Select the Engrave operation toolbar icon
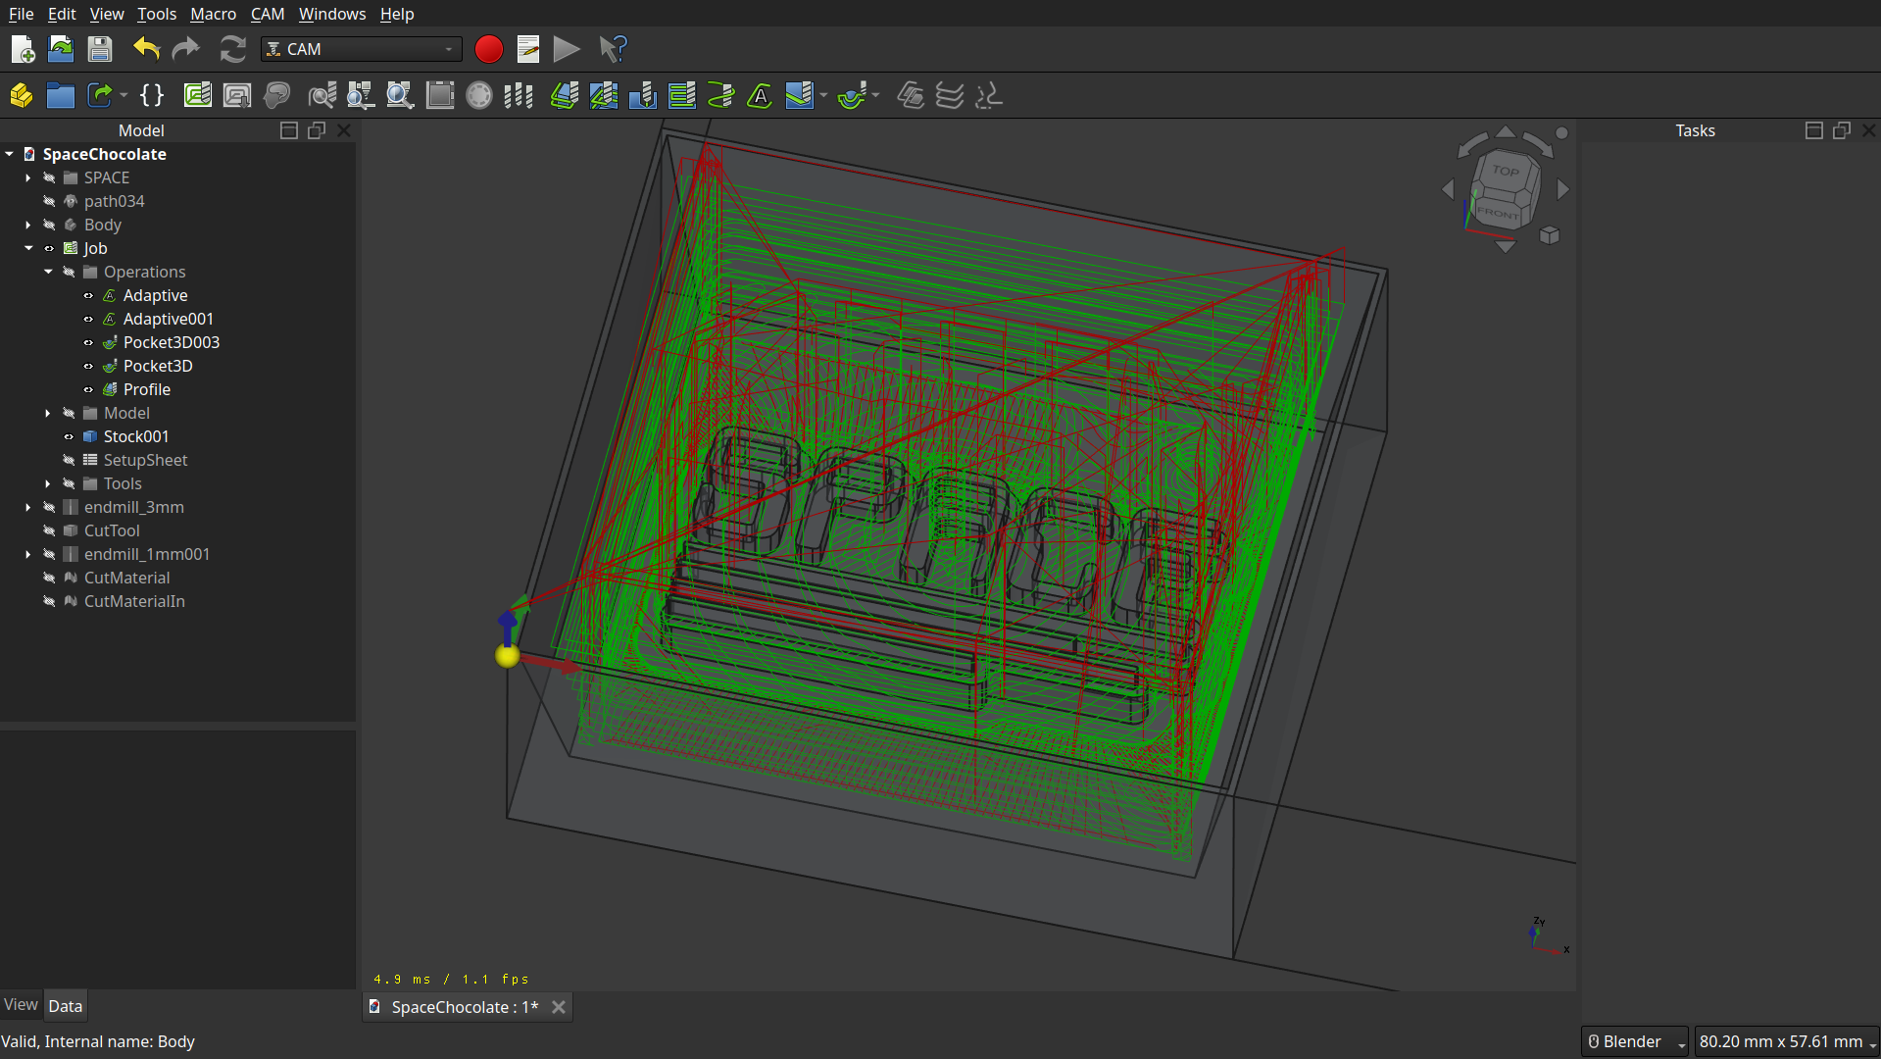This screenshot has width=1881, height=1059. pos(800,95)
